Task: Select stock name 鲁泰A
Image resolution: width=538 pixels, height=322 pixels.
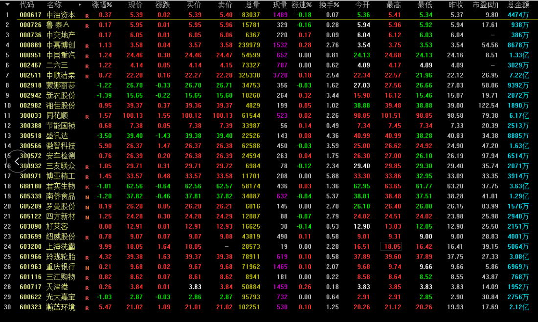Action: 58,25
